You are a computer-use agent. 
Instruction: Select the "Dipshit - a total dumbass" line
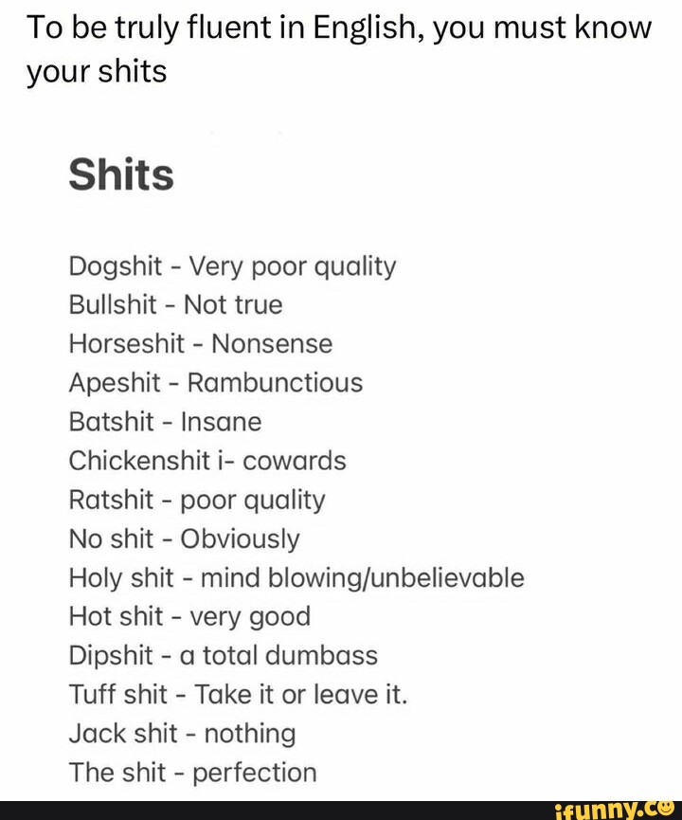click(224, 656)
